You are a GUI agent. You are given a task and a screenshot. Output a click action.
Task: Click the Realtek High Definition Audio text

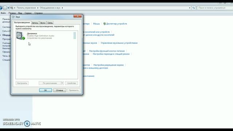tap(40, 36)
